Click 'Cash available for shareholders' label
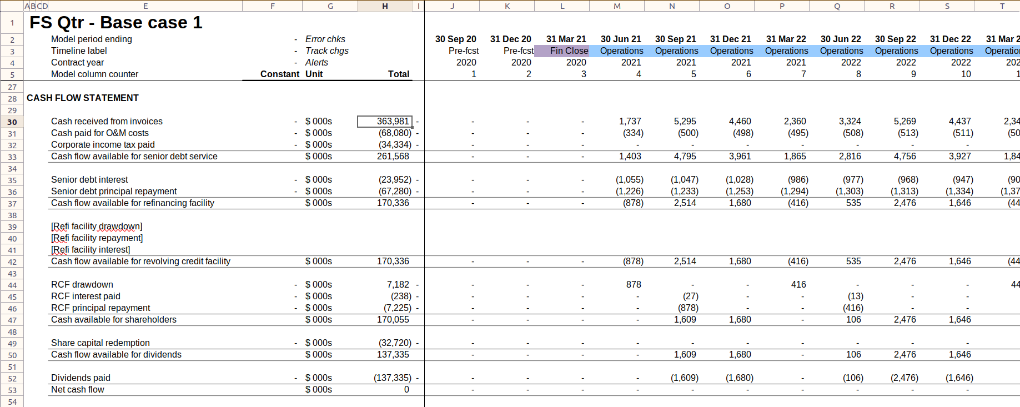Viewport: 1020px width, 407px height. coord(114,320)
